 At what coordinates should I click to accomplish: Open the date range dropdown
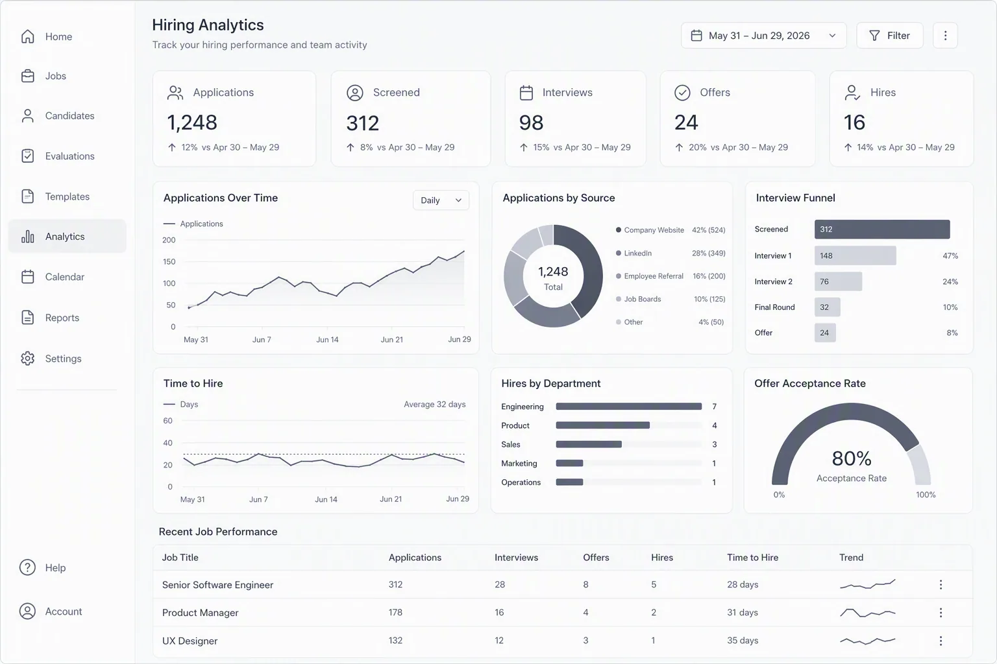pyautogui.click(x=763, y=36)
